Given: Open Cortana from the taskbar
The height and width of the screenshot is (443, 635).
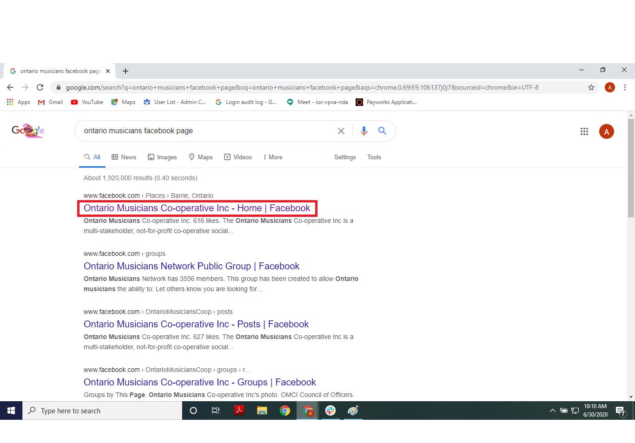Looking at the screenshot, I should [x=193, y=410].
